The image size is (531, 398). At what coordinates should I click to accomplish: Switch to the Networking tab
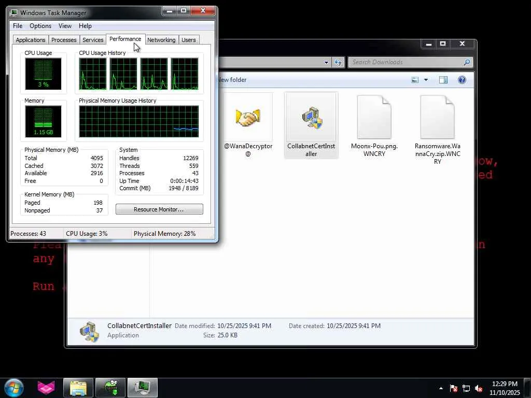[x=161, y=40]
